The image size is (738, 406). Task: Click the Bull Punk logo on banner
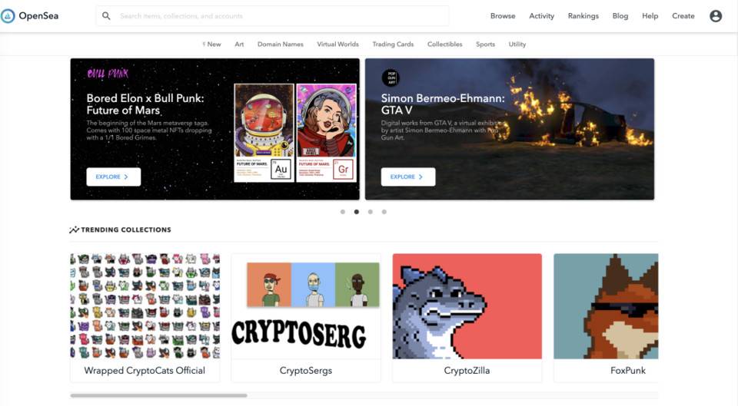point(108,73)
